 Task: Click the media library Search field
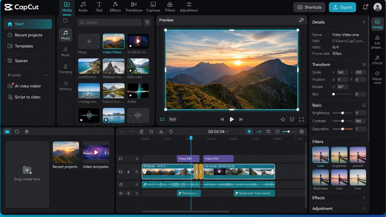click(x=110, y=22)
